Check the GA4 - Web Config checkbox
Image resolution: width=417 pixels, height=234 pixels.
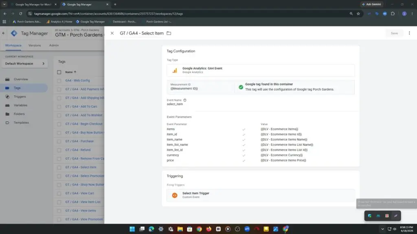pyautogui.click(x=59, y=81)
